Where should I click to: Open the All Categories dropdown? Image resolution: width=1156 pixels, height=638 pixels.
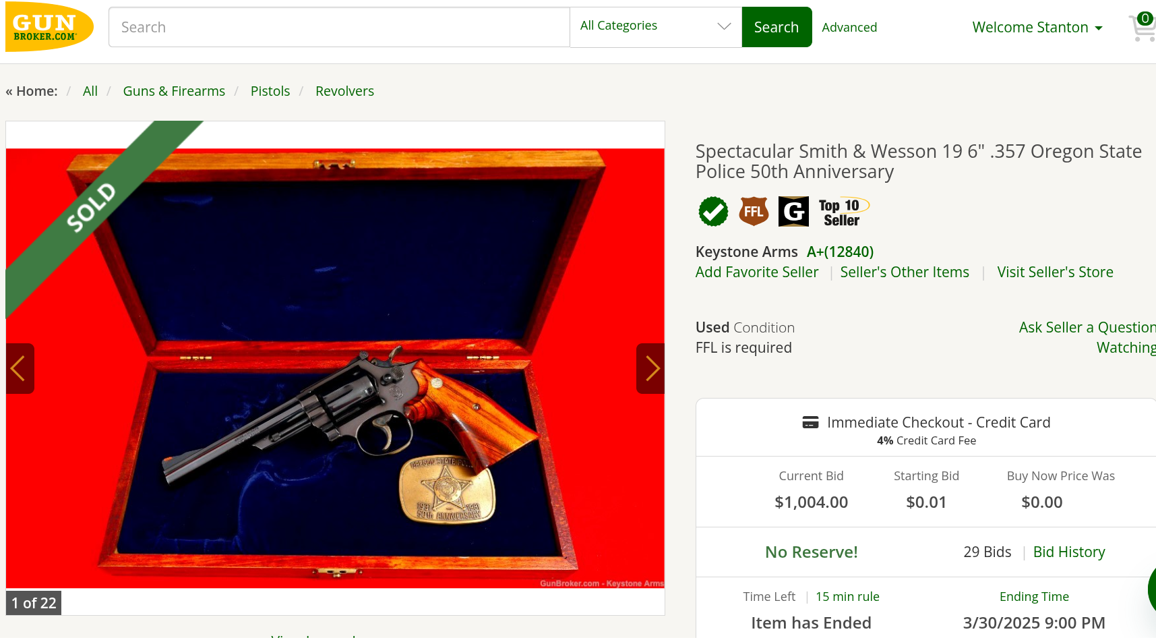[x=656, y=27]
